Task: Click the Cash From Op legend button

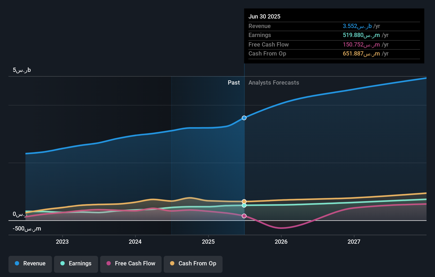Action: (193, 264)
